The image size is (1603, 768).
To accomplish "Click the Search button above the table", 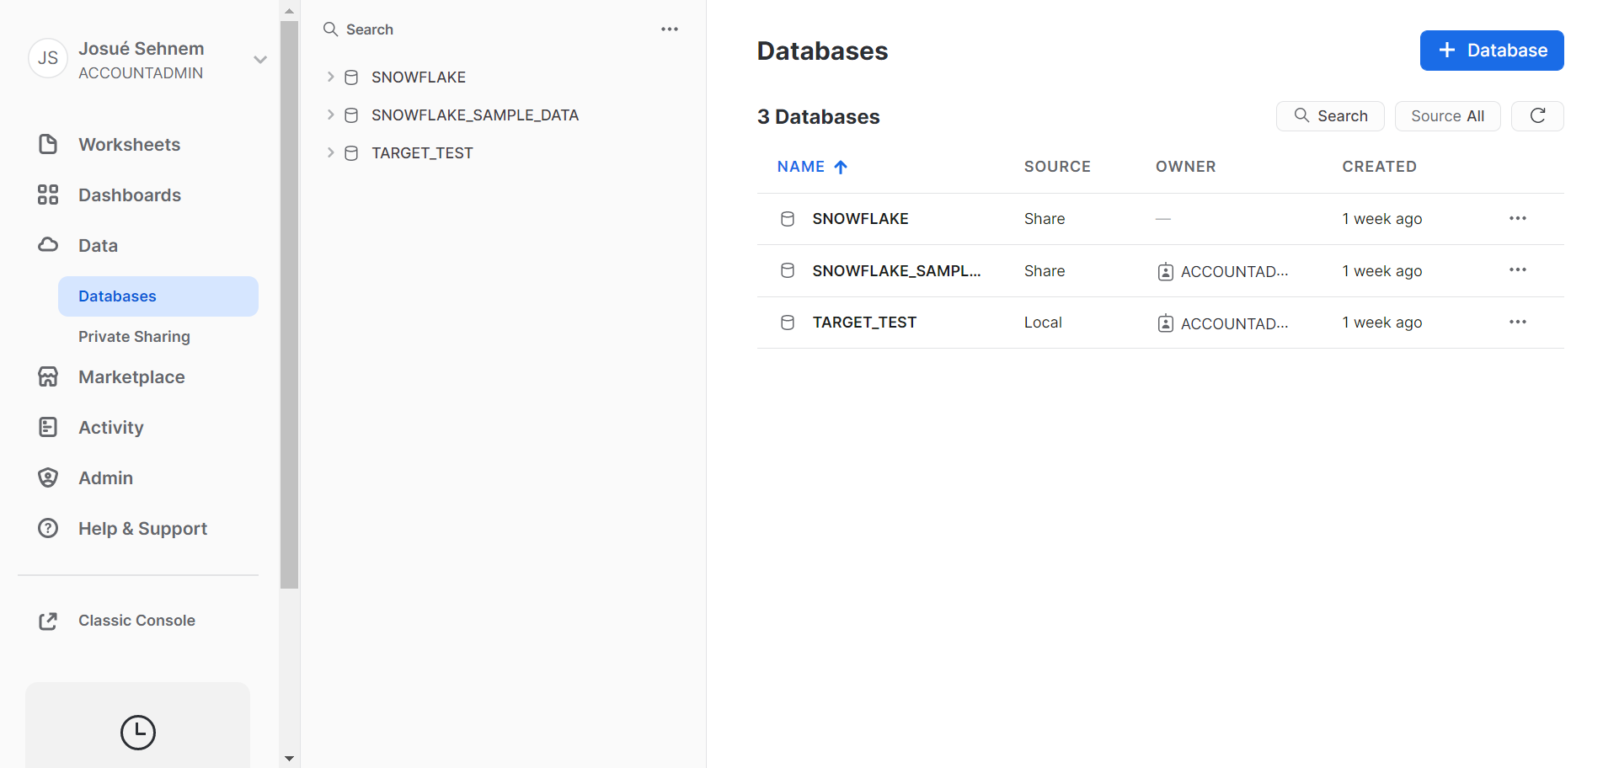I will [1330, 116].
